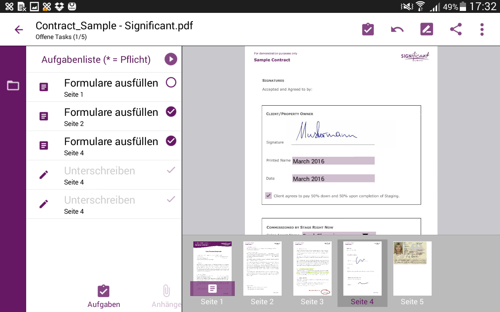Click the Significant logo on the document
The image size is (500, 312).
point(415,58)
